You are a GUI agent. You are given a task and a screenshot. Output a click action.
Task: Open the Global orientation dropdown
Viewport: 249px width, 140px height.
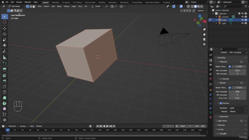coord(97,7)
